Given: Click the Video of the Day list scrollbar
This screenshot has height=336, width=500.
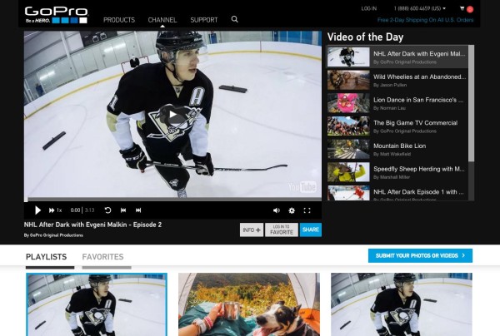Looking at the screenshot, I should [x=472, y=103].
